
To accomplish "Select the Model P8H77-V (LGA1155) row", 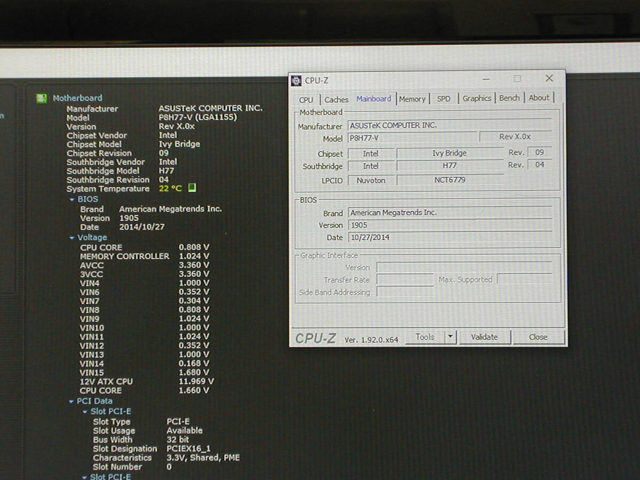I will tap(151, 117).
